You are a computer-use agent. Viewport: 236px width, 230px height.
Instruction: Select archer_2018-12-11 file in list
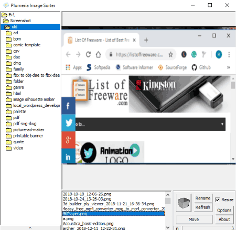94,228
